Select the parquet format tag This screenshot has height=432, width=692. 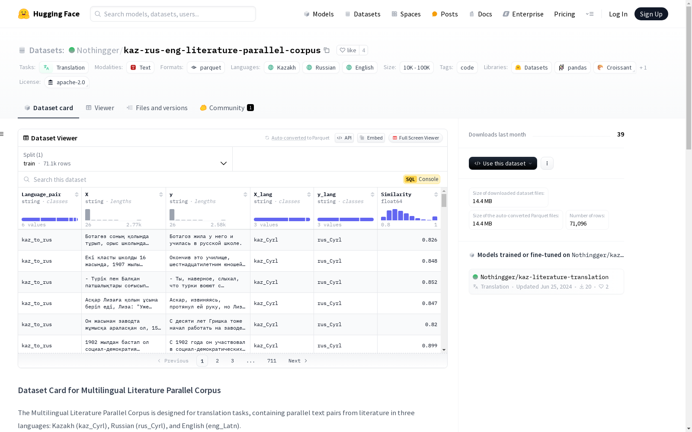click(206, 67)
